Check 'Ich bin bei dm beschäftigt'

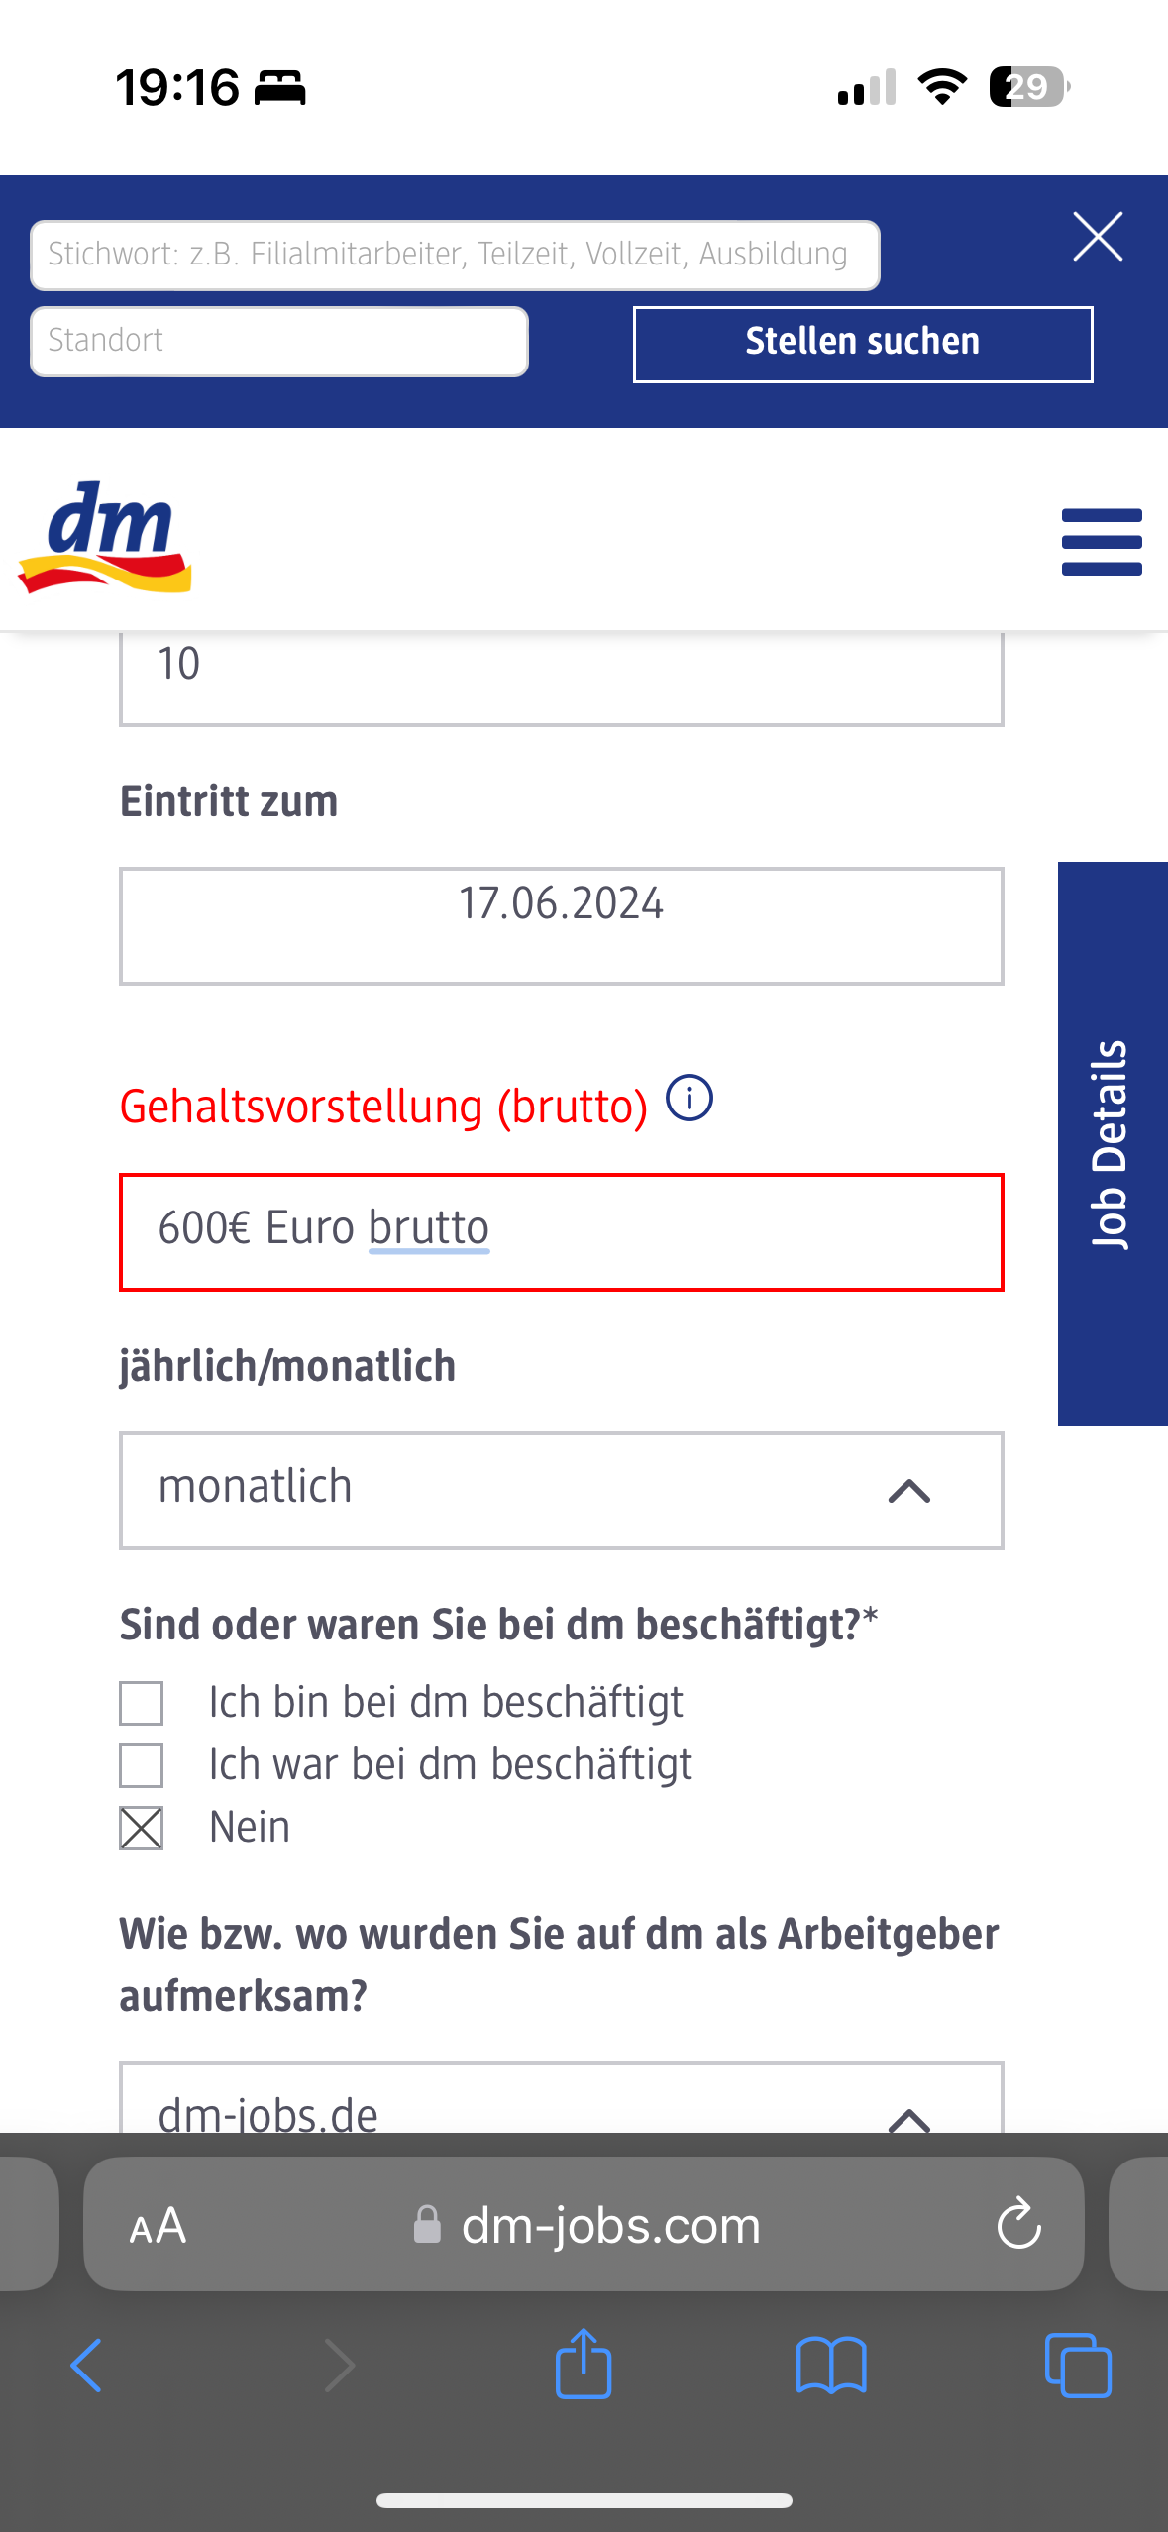tap(140, 1704)
